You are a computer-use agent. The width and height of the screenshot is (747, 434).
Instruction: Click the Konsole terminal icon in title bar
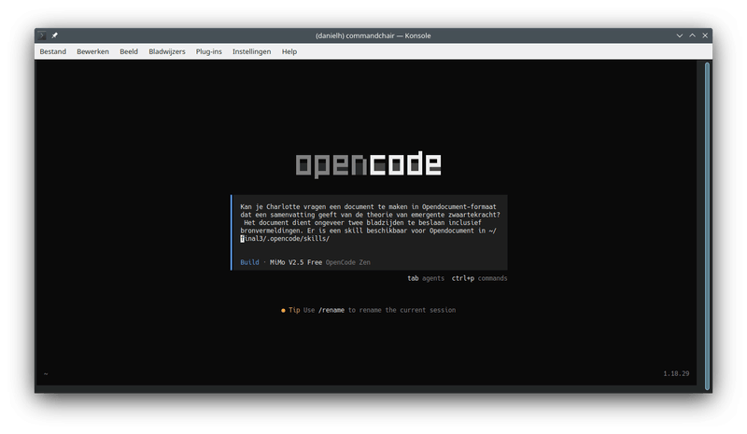42,35
